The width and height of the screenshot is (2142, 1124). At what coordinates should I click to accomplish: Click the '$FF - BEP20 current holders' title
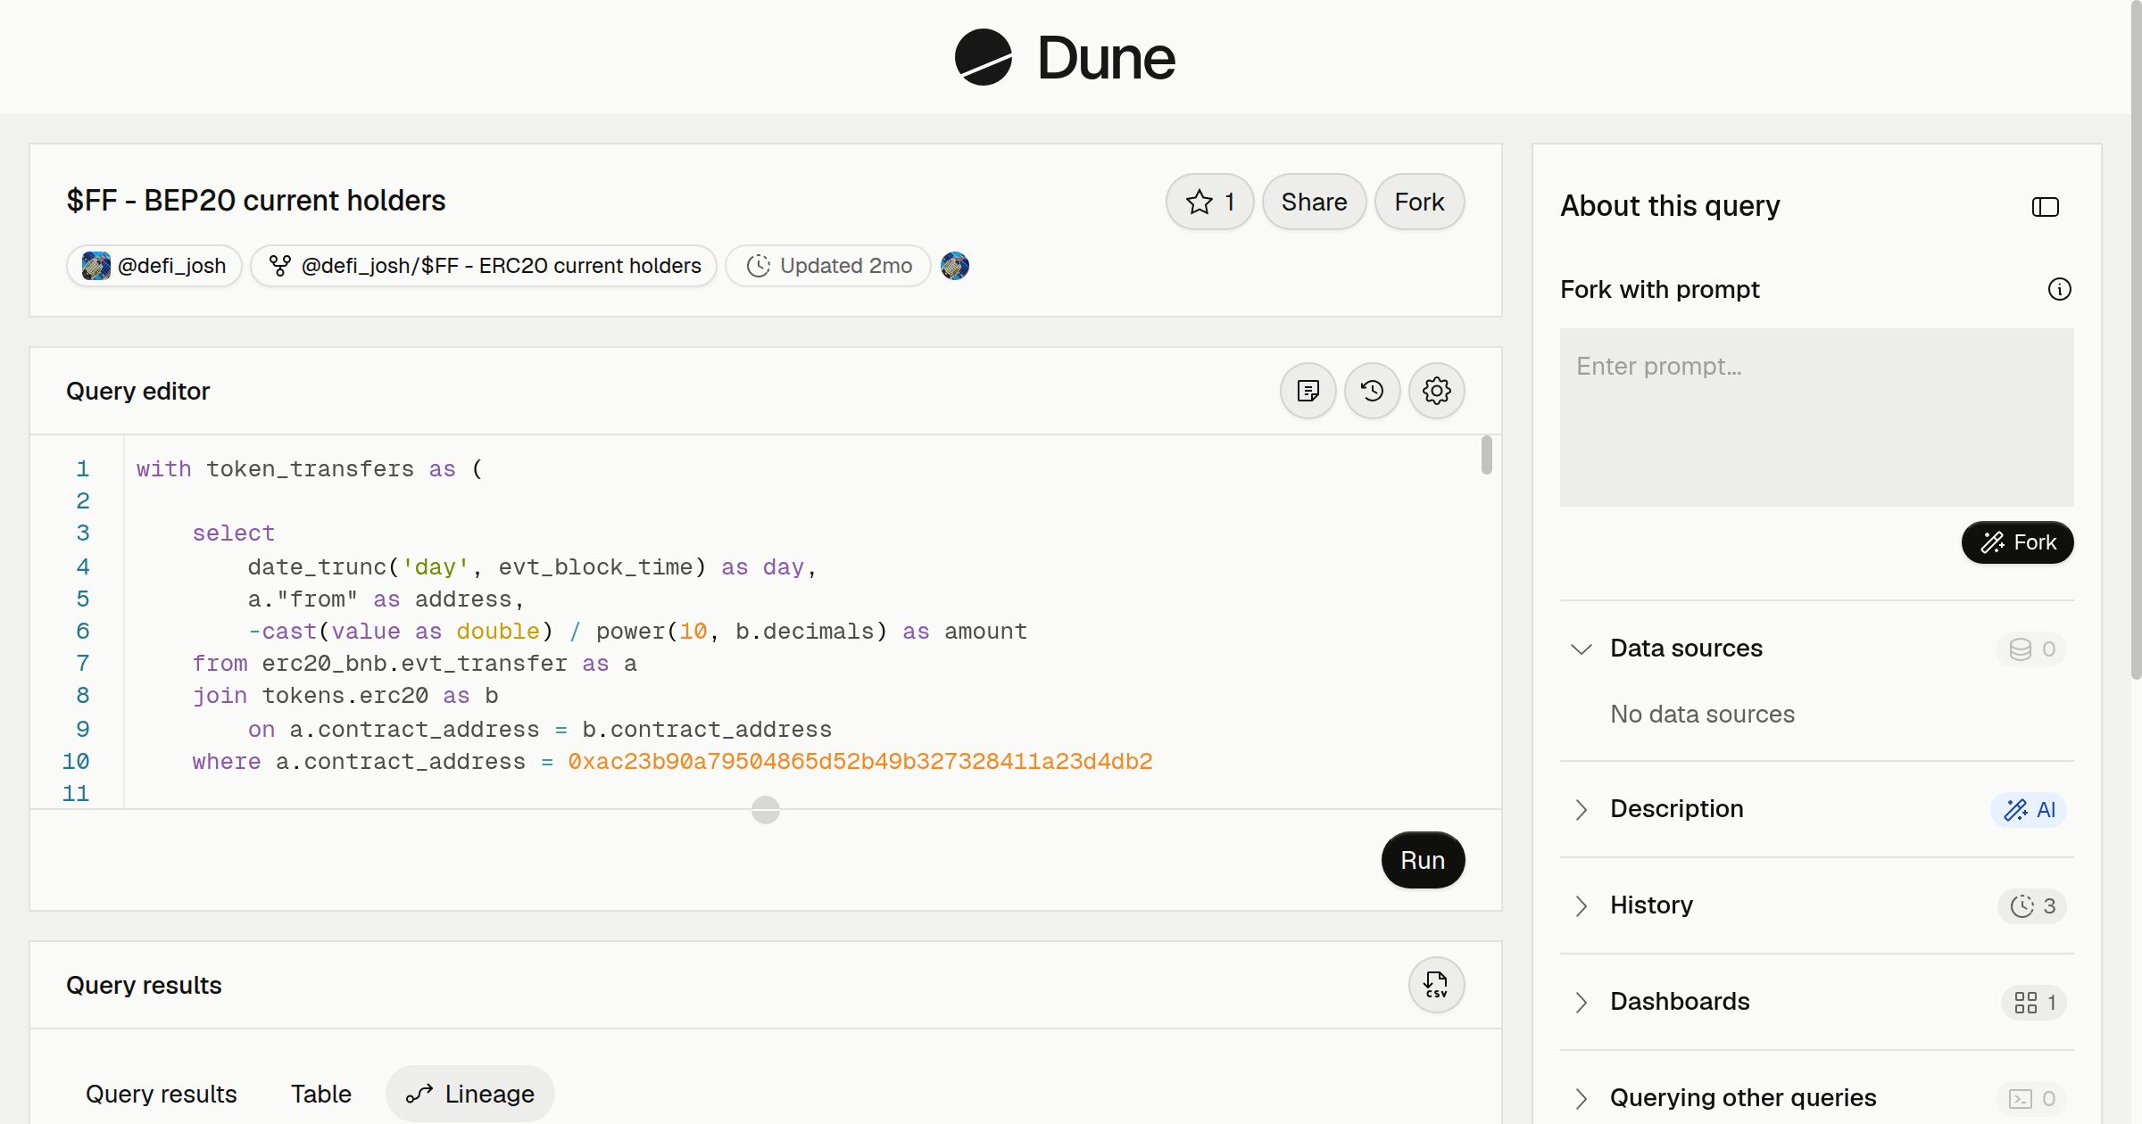click(x=256, y=201)
